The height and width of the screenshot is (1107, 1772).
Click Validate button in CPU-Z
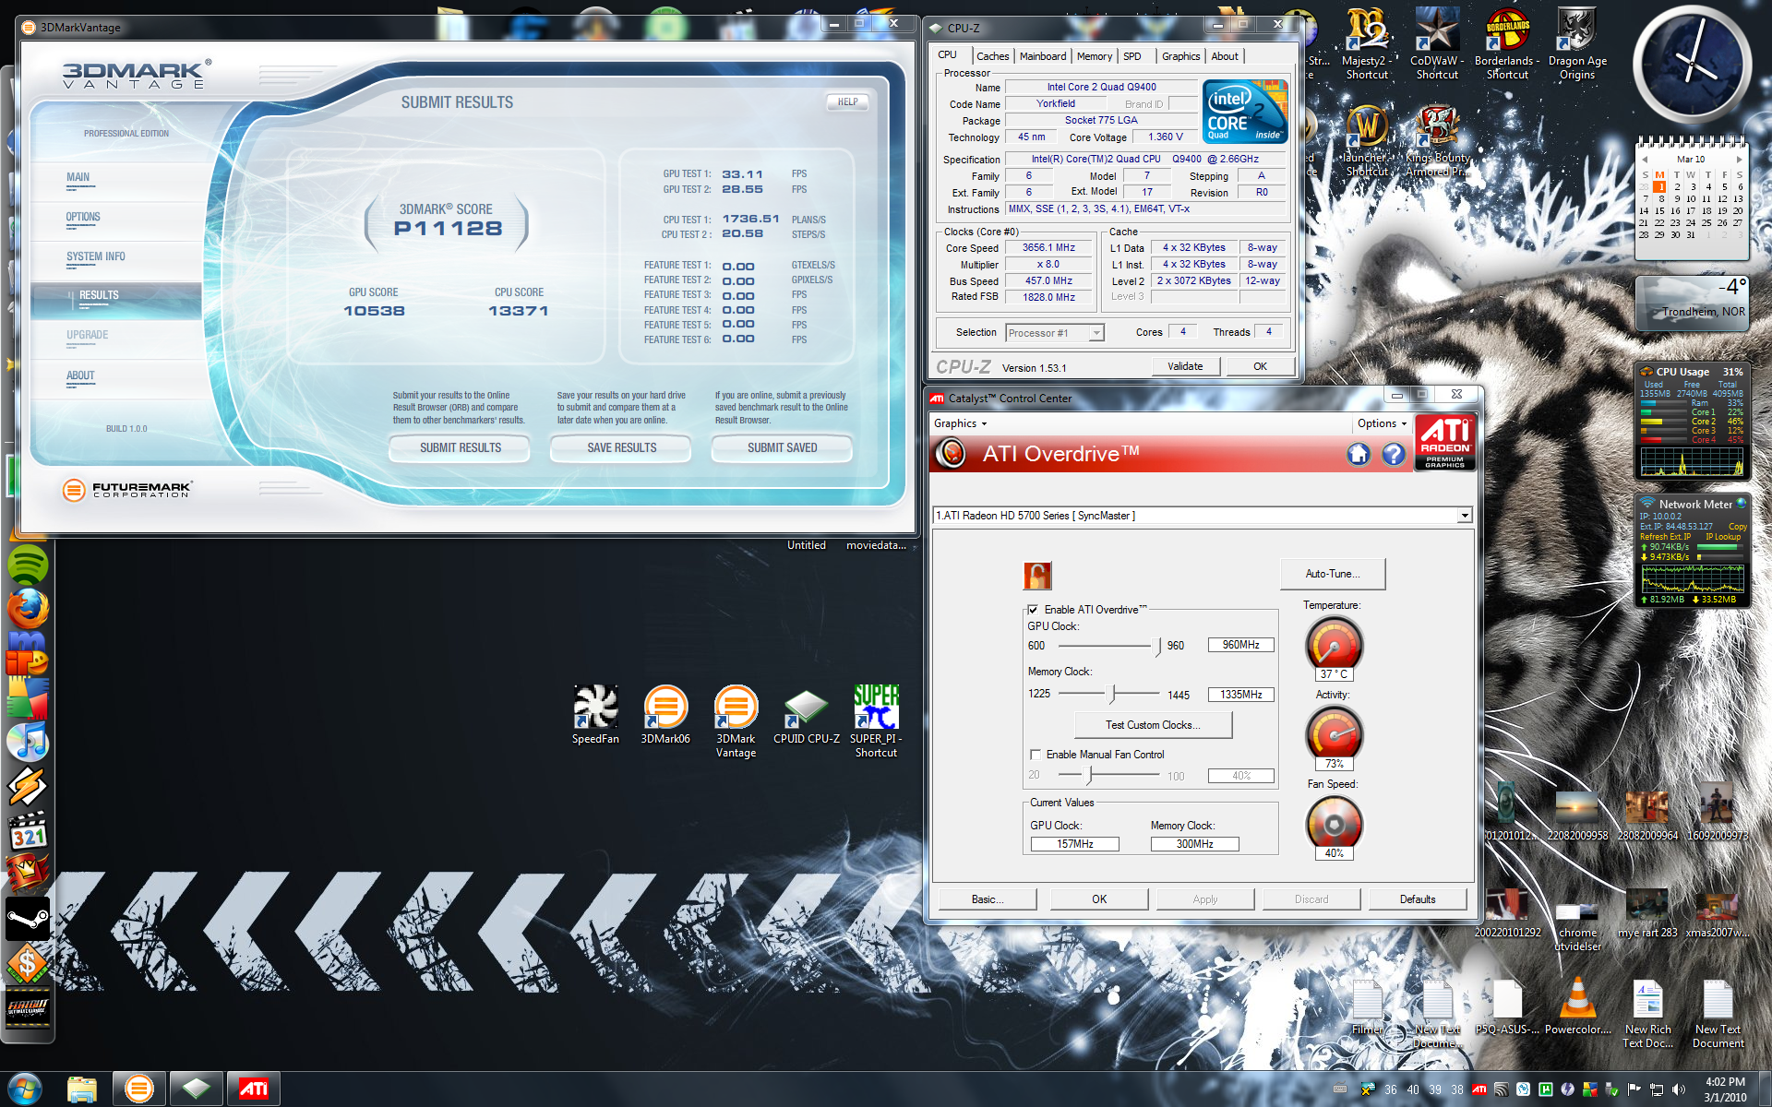[1185, 366]
